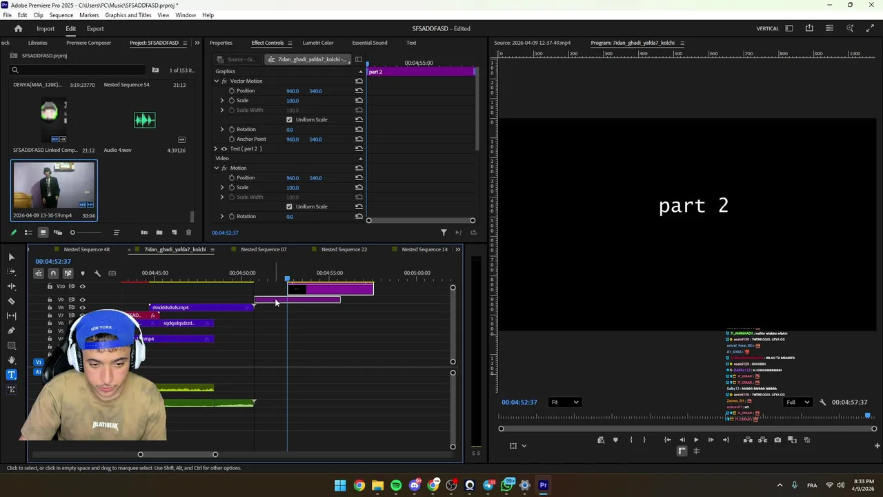Open the Nested Sequence 07 timeline tab

coord(264,249)
